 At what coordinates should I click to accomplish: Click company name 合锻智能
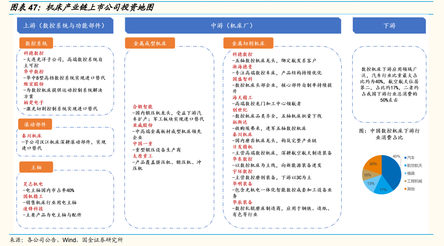pos(143,107)
